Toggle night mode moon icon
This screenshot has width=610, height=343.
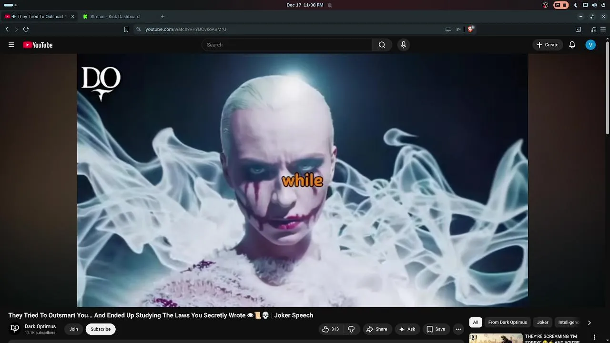pyautogui.click(x=576, y=5)
